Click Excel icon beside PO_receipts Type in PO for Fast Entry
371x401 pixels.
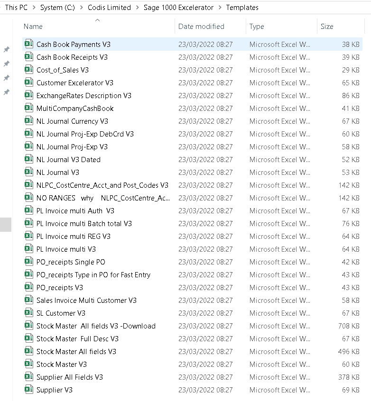[28, 274]
